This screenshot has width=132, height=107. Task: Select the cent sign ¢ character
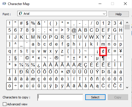103,51
